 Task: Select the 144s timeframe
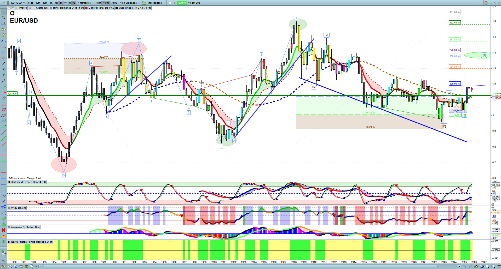point(31,3)
